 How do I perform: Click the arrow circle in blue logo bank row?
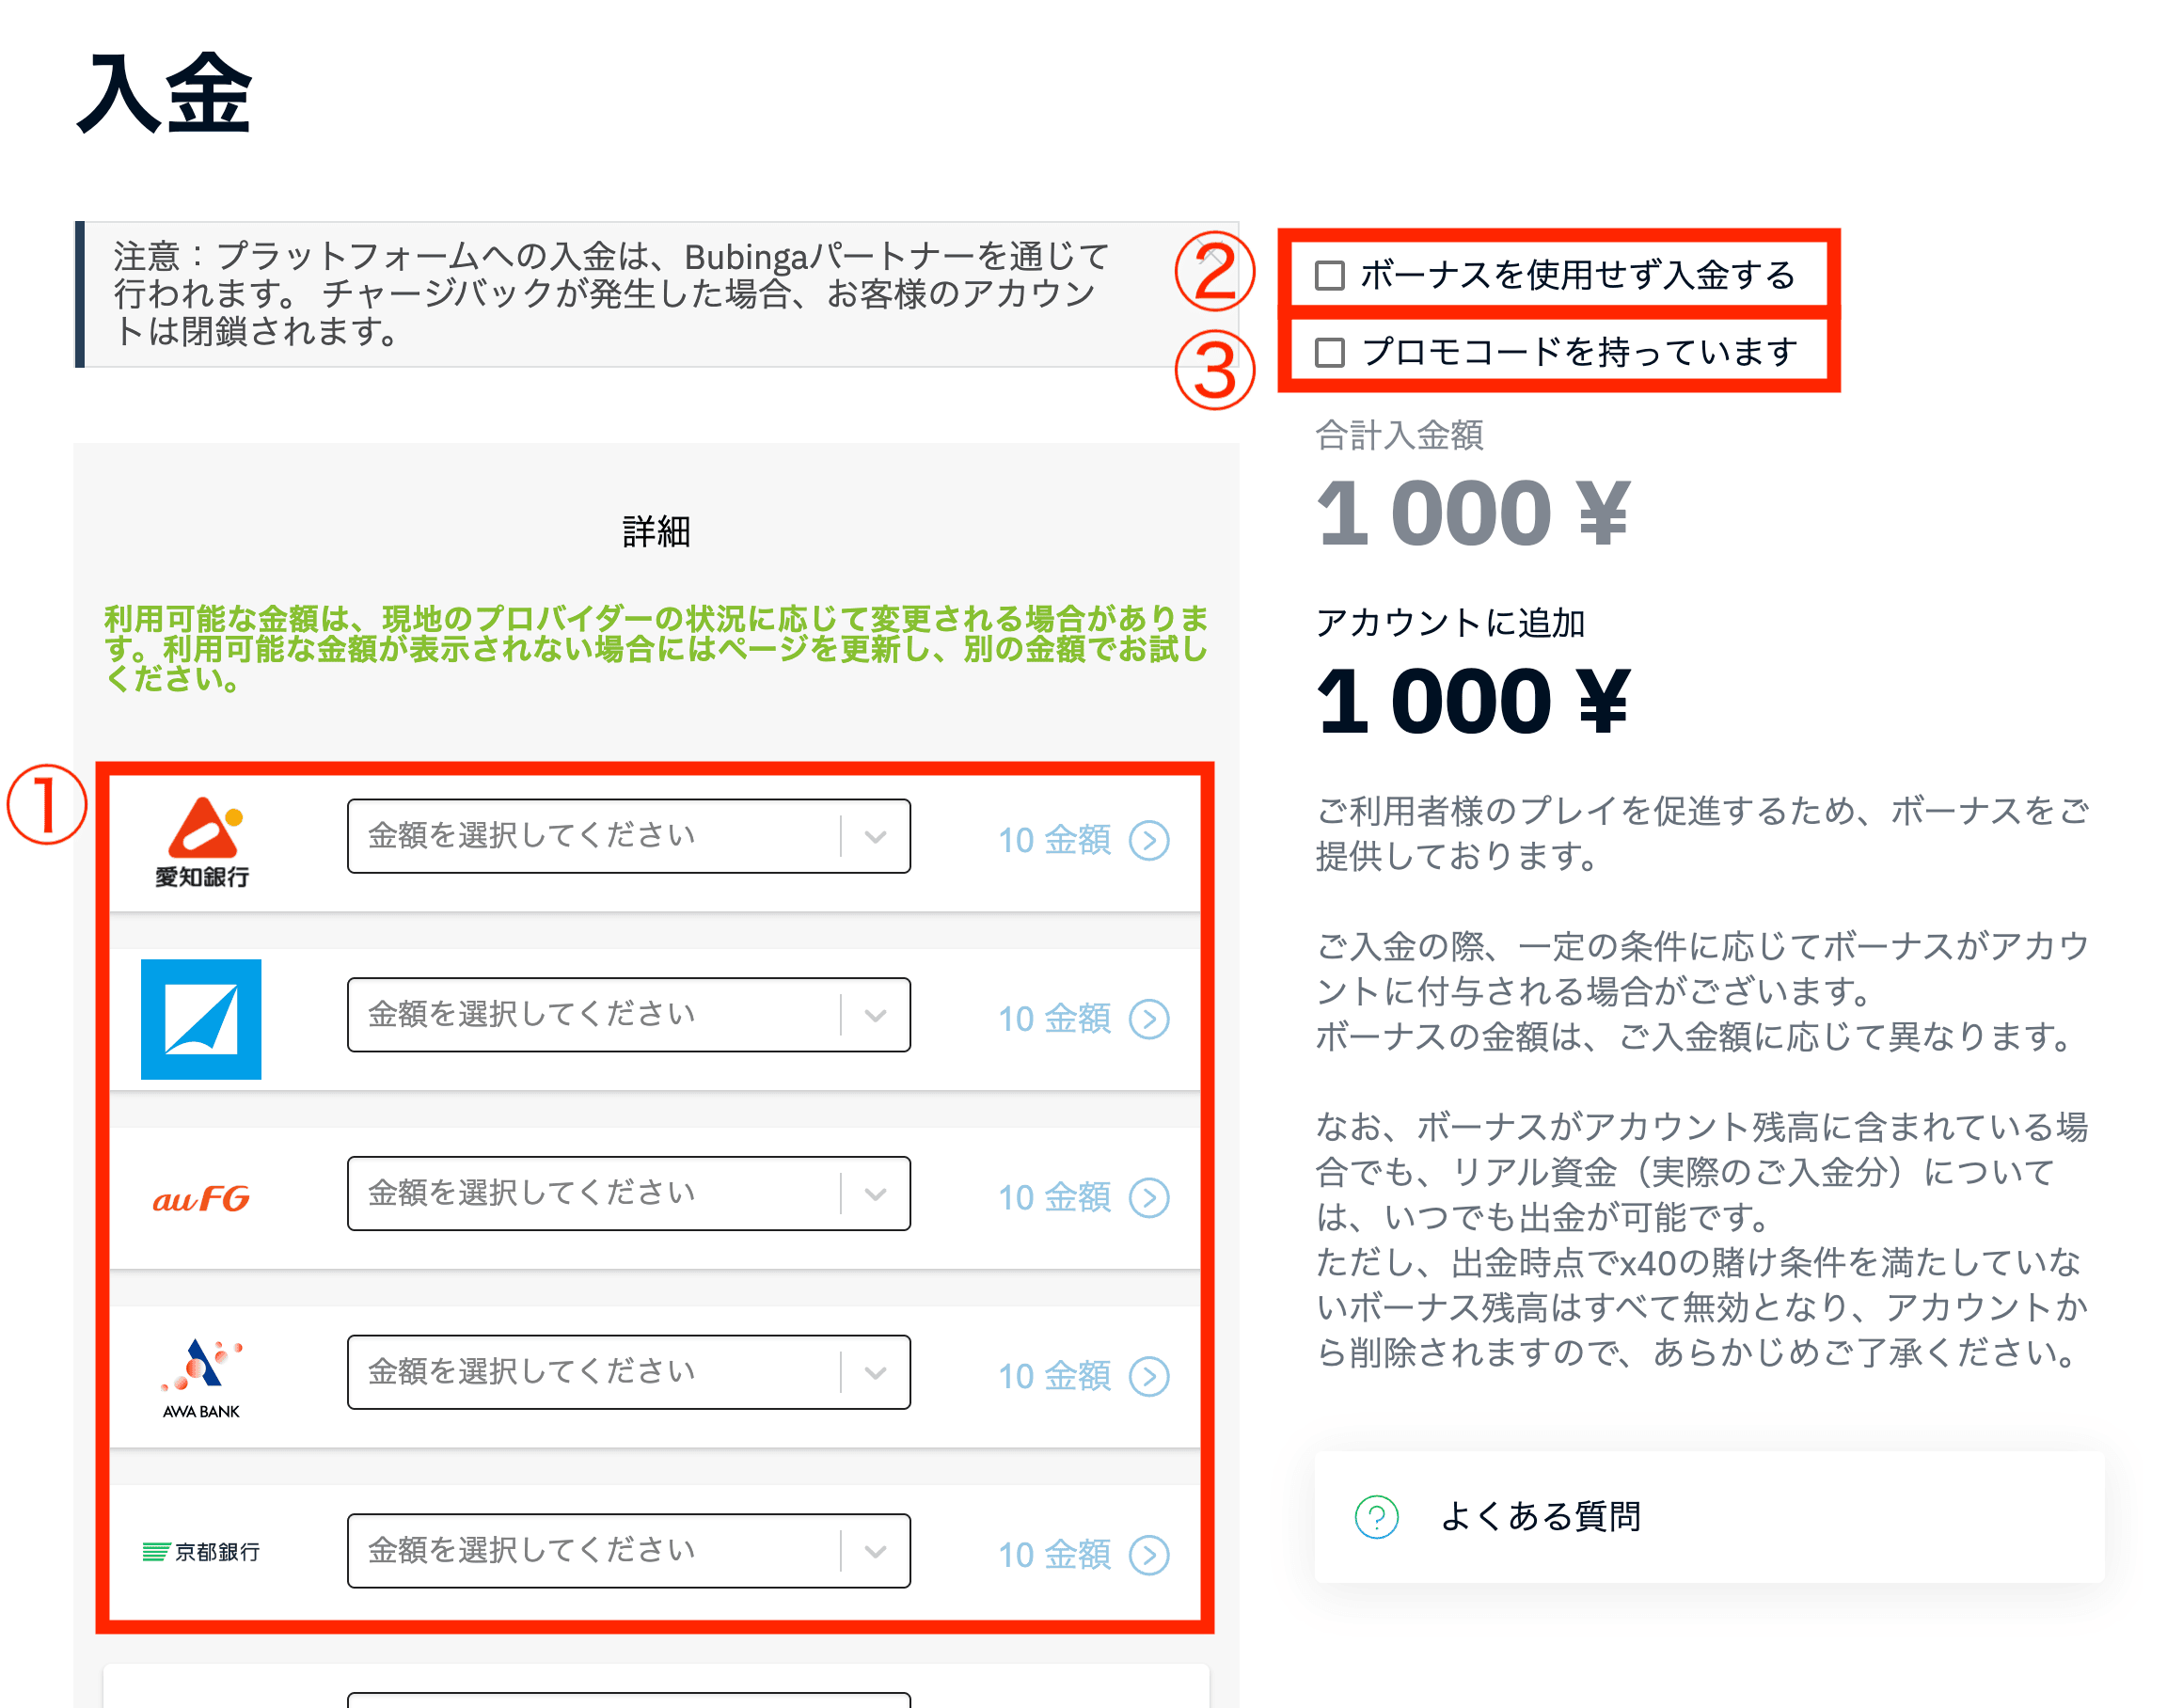(1149, 1019)
